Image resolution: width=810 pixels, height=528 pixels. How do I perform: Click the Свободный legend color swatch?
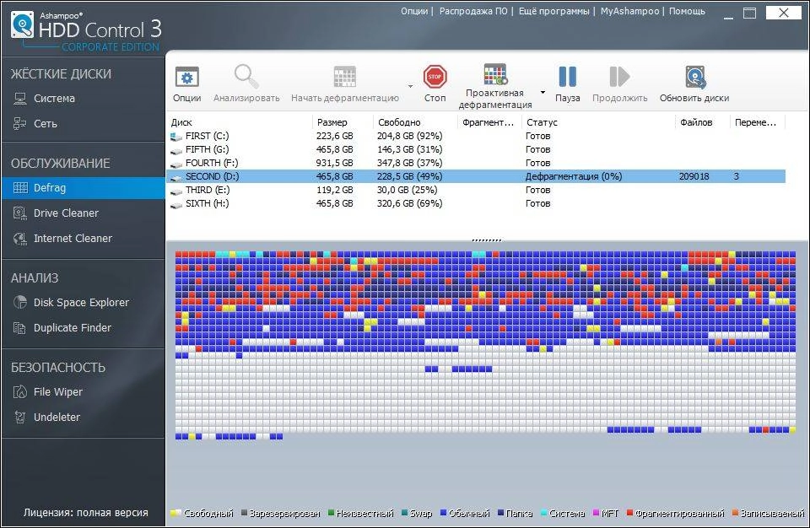(x=175, y=513)
